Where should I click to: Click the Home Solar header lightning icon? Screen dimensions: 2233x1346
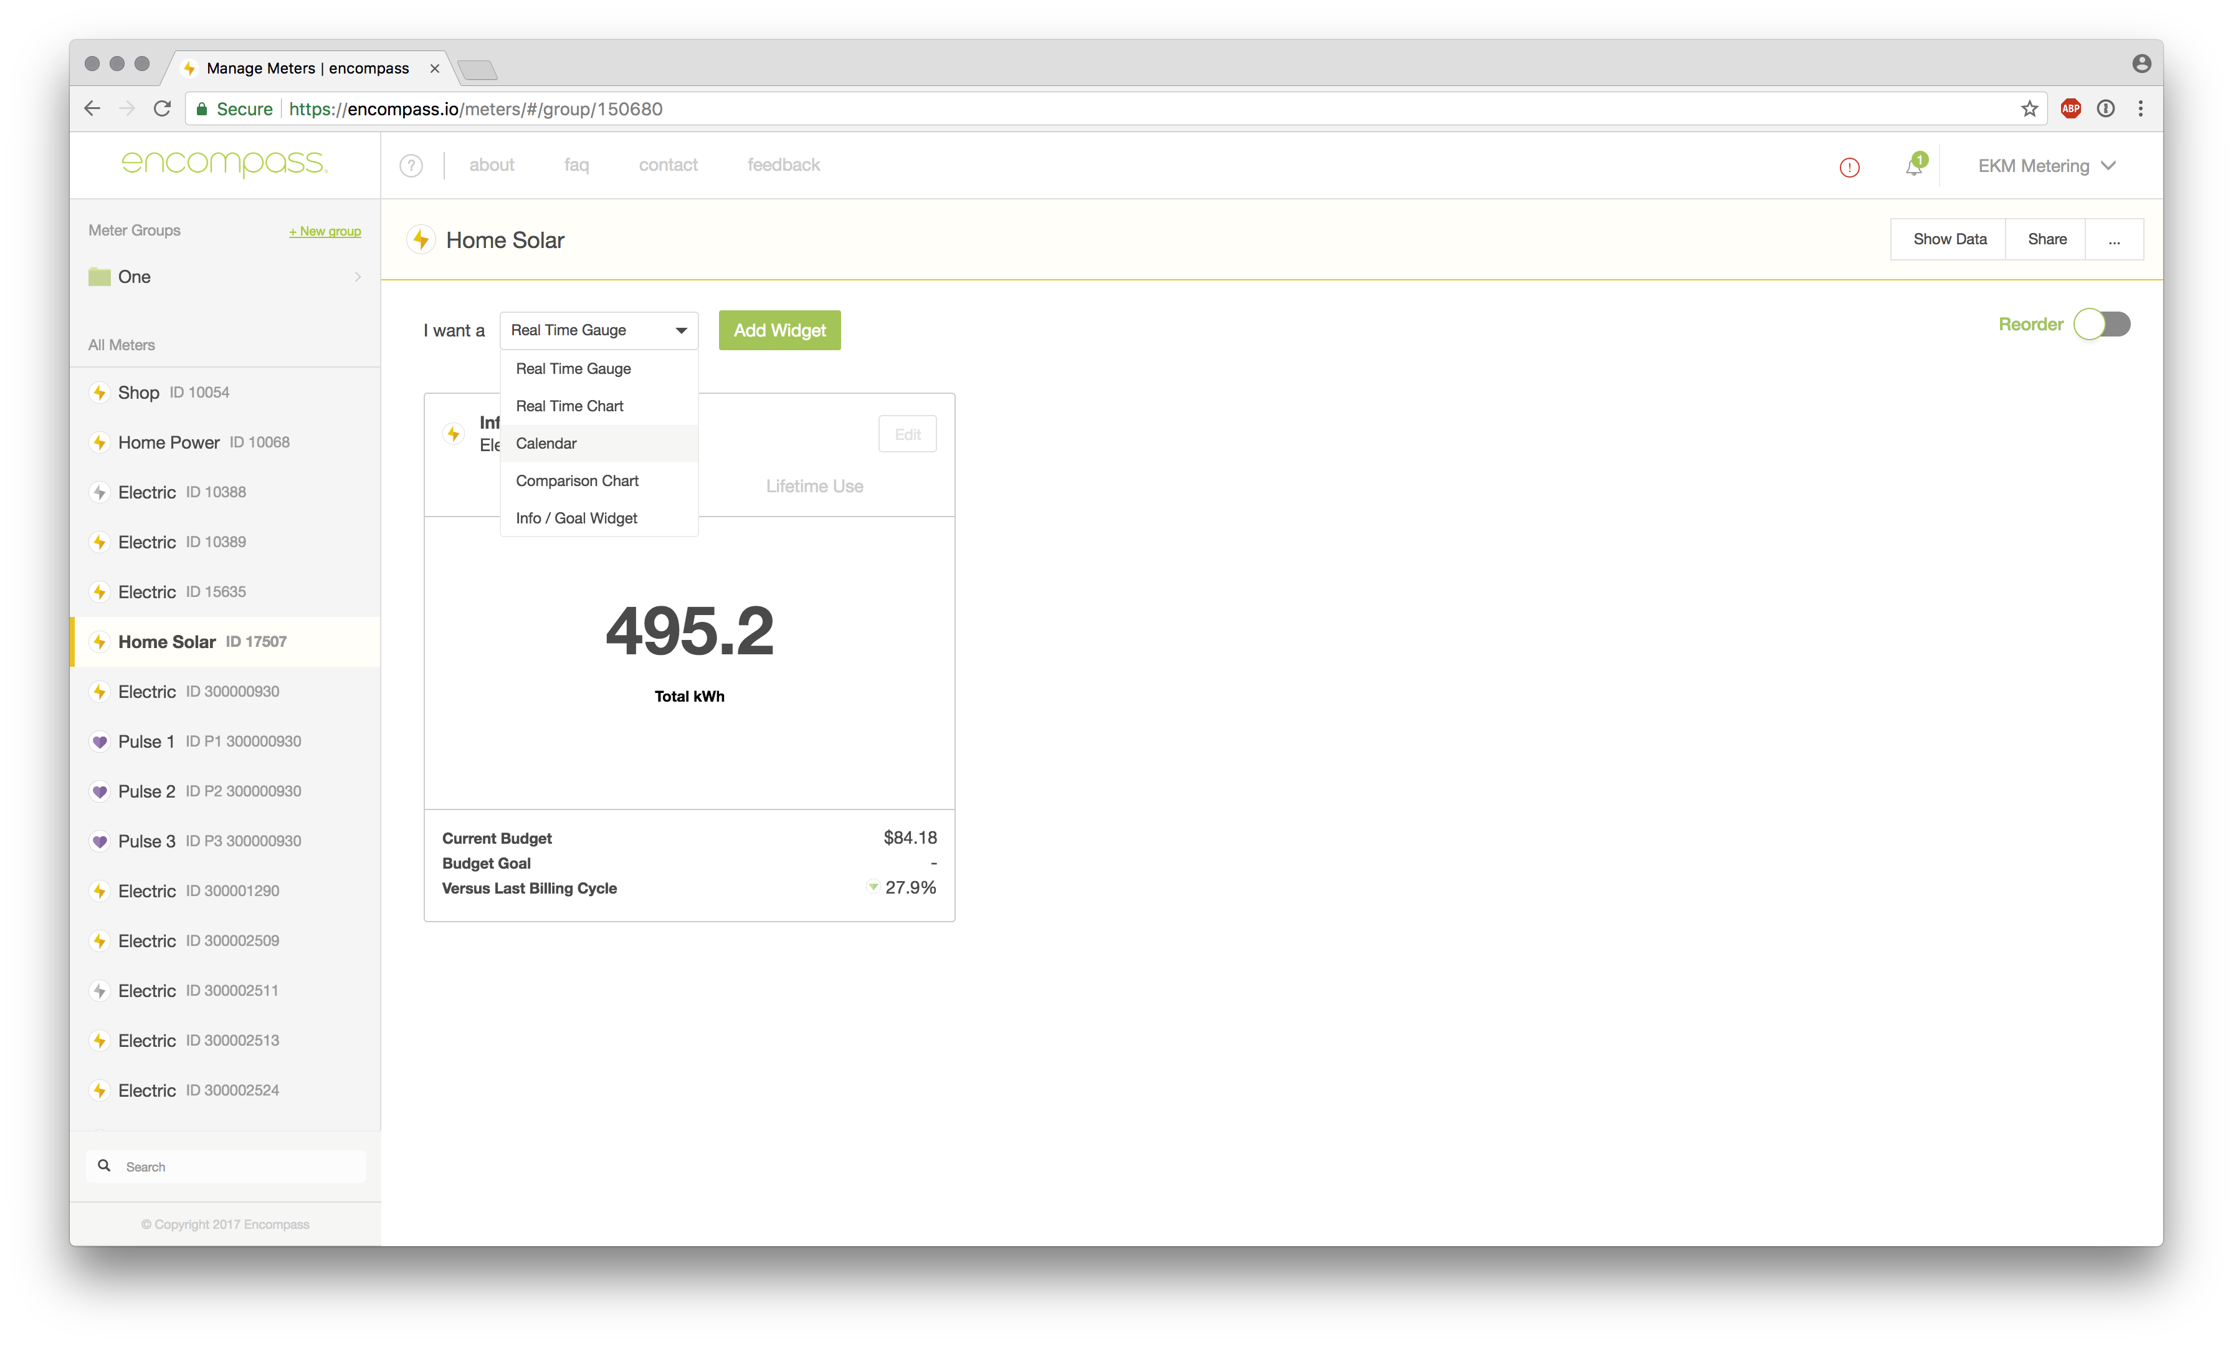(x=421, y=240)
